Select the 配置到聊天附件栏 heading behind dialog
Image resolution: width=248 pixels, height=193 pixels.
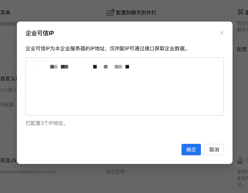136,13
